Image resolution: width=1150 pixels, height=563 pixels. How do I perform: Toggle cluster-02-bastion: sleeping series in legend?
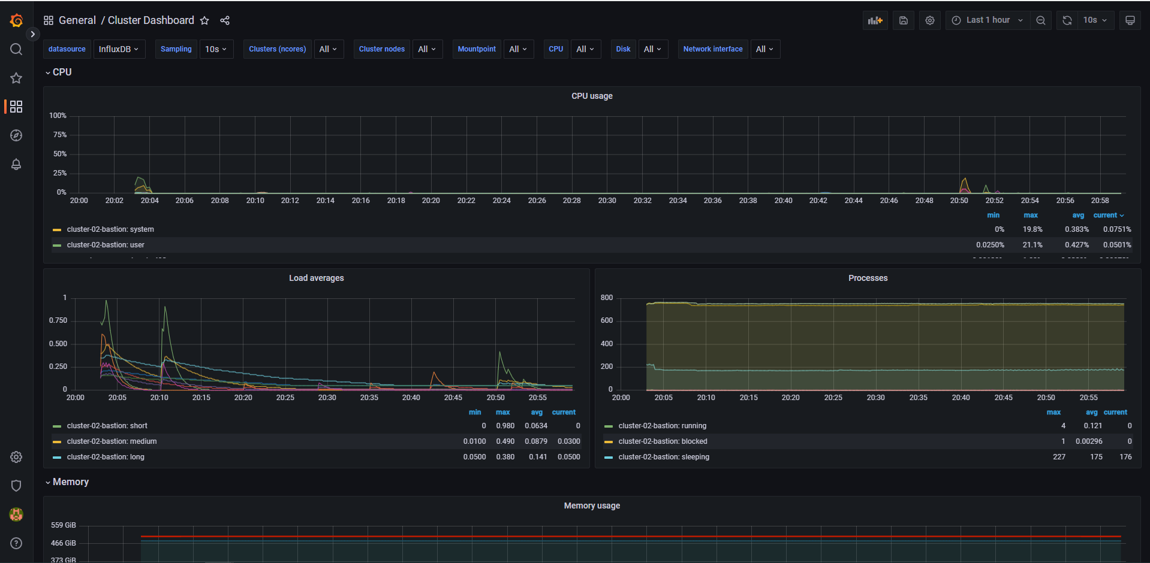pyautogui.click(x=664, y=457)
